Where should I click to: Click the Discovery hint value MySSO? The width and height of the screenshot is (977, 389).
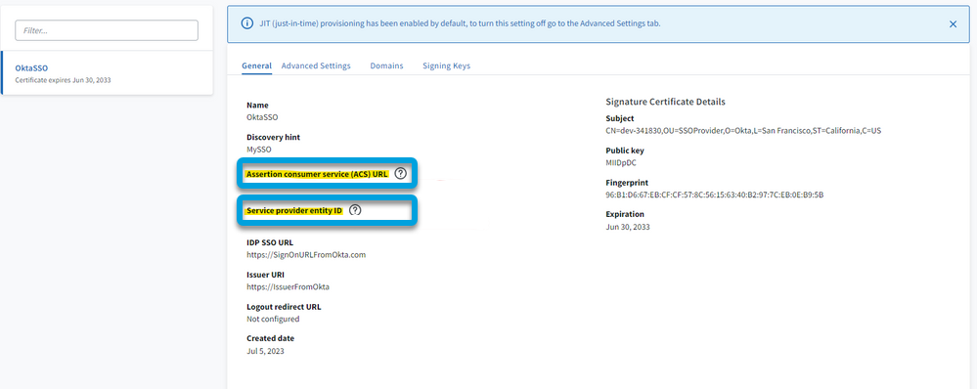[259, 150]
